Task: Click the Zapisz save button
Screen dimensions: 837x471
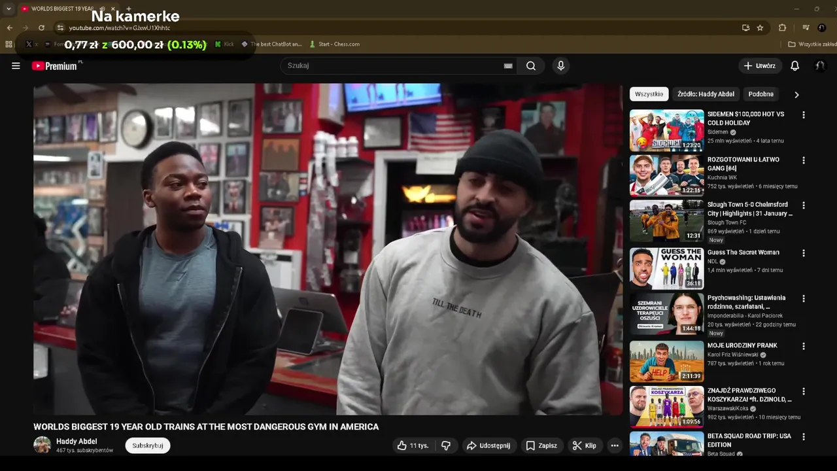Action: click(x=541, y=445)
